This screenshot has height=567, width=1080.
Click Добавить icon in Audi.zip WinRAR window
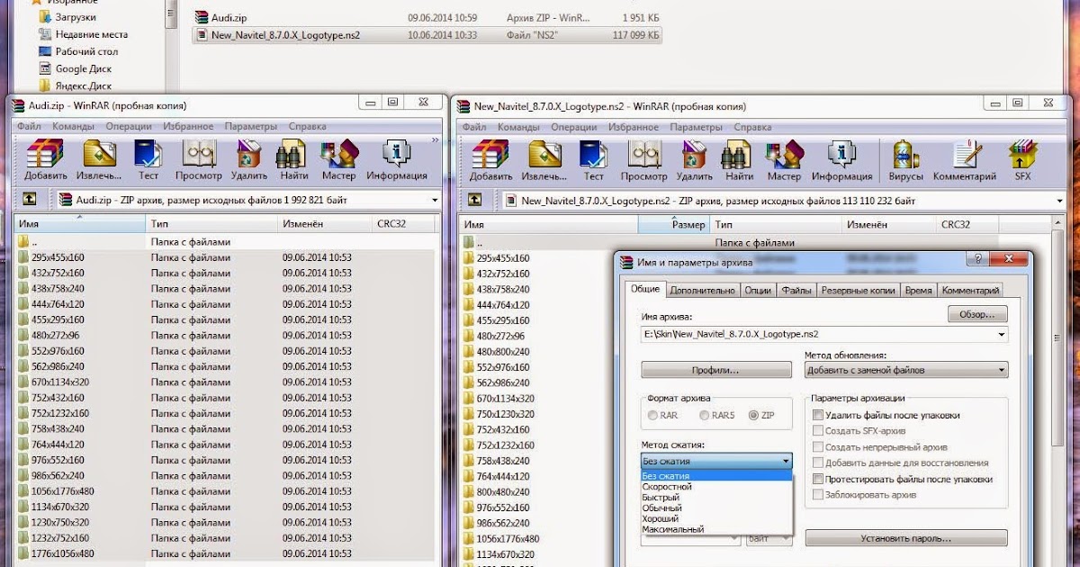click(43, 154)
